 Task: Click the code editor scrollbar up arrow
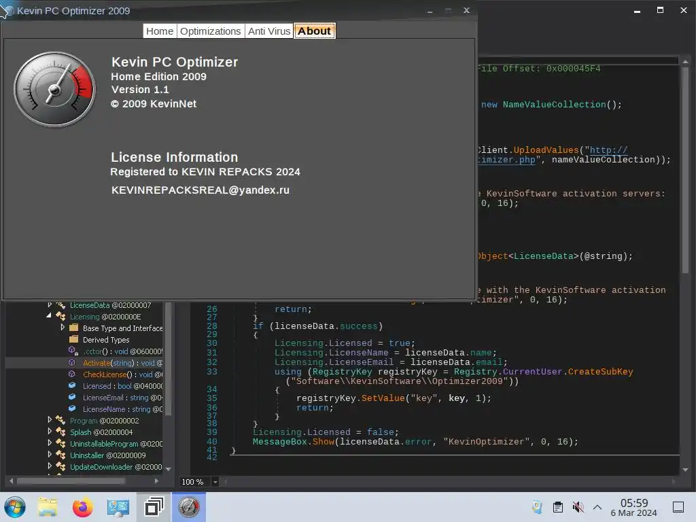pos(685,62)
